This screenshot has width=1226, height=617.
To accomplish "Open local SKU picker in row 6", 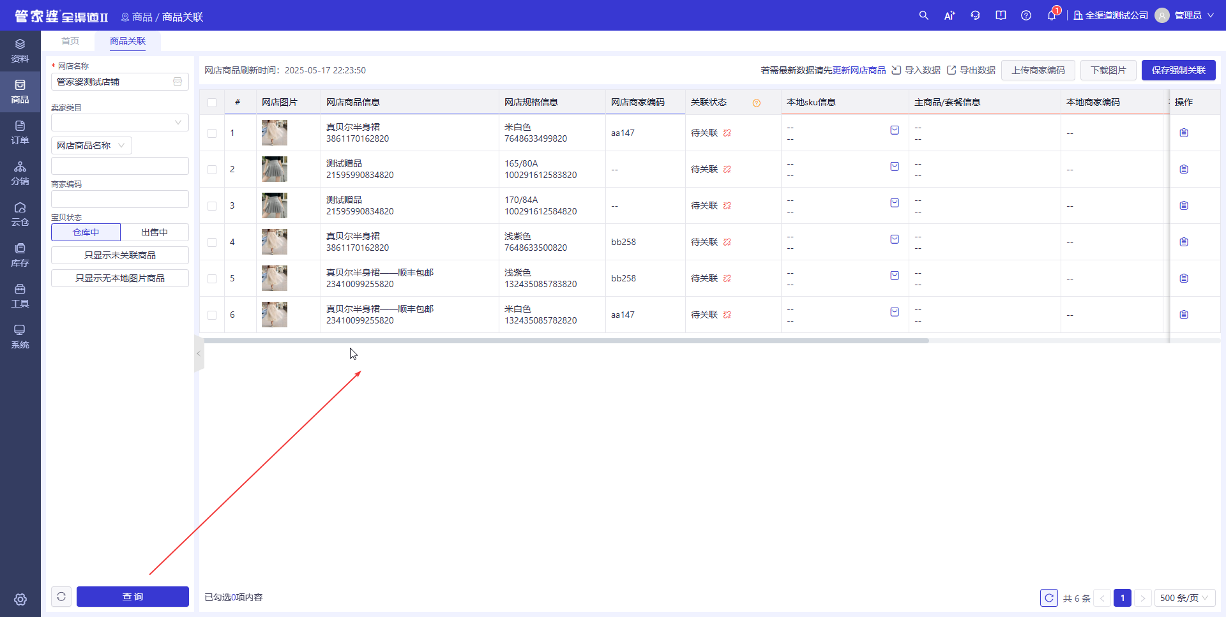I will click(x=895, y=312).
